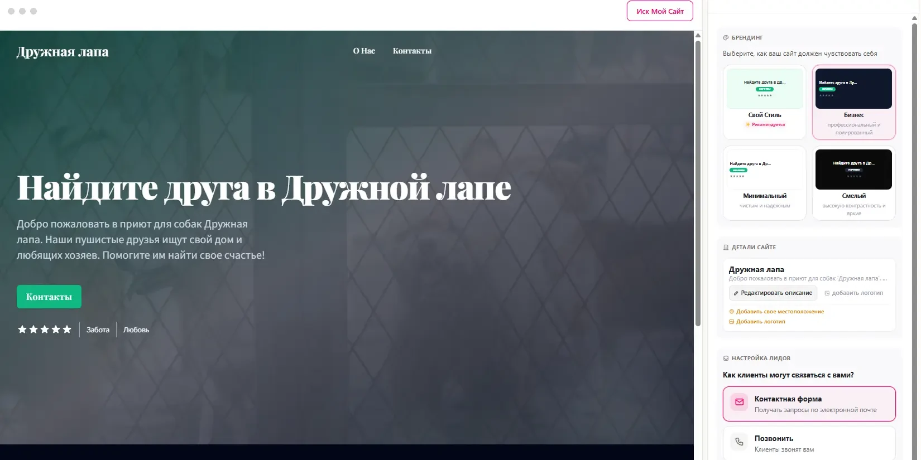This screenshot has height=460, width=921.
Task: Click the five-star rating in the hero
Action: point(45,330)
